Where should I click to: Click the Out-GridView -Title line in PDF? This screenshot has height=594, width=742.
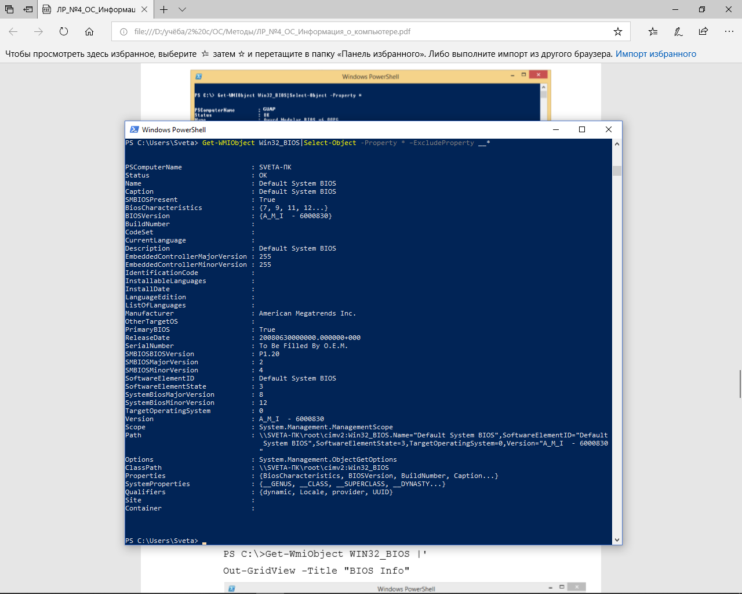pyautogui.click(x=317, y=571)
